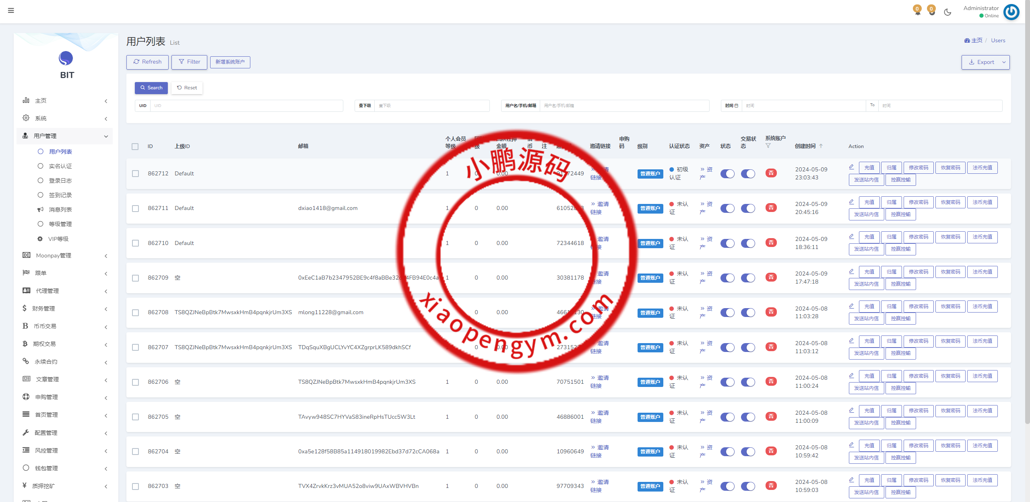Open 邀请链接 link for user 862706
The height and width of the screenshot is (502, 1030).
coord(599,382)
